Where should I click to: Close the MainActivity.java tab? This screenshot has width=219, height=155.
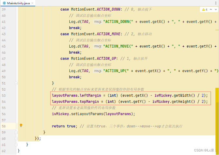[x=32, y=3]
